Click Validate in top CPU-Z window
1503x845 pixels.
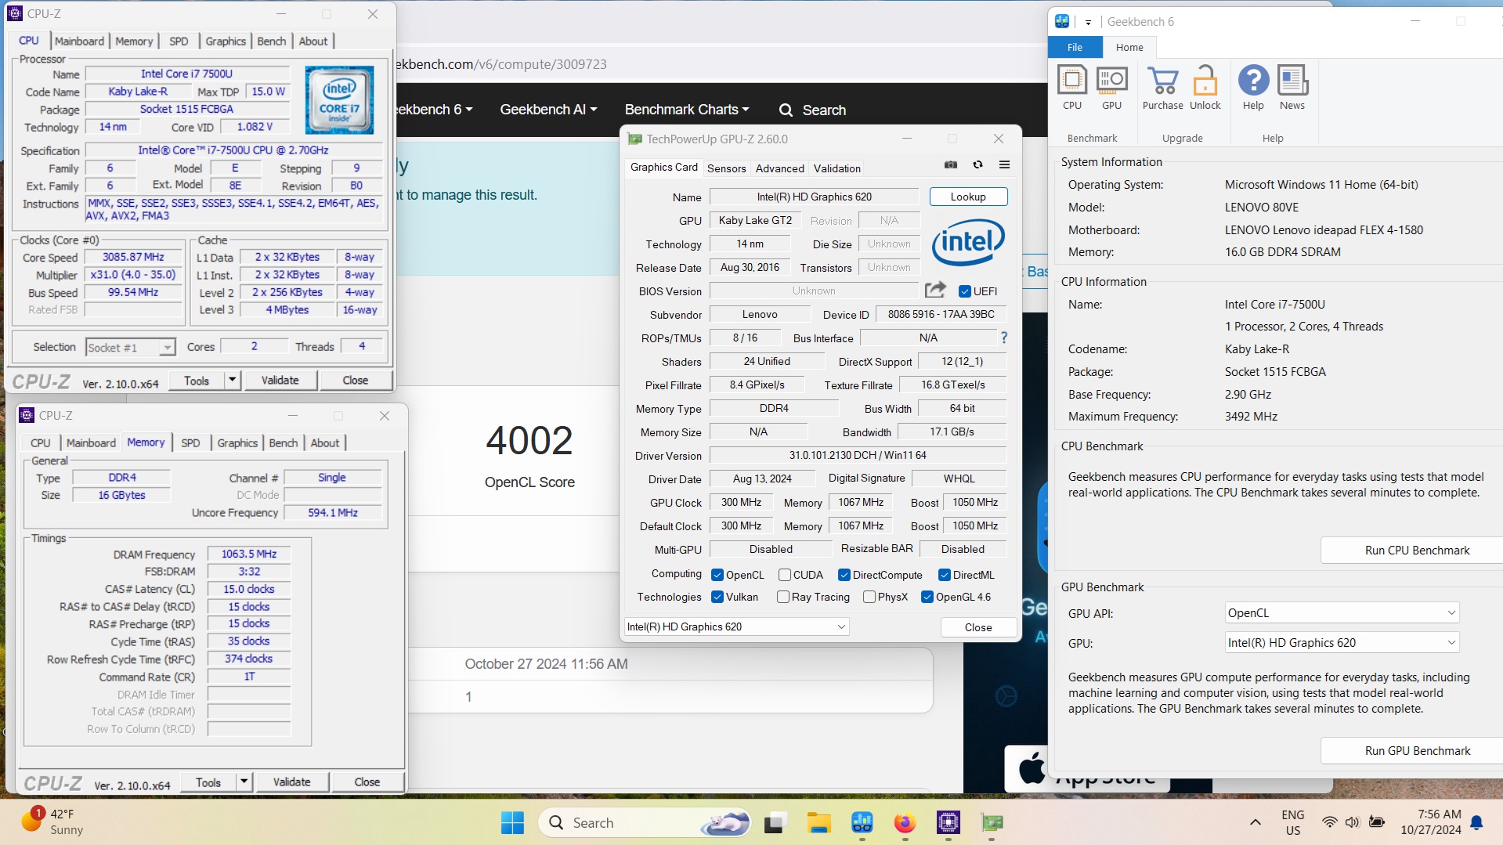coord(280,380)
